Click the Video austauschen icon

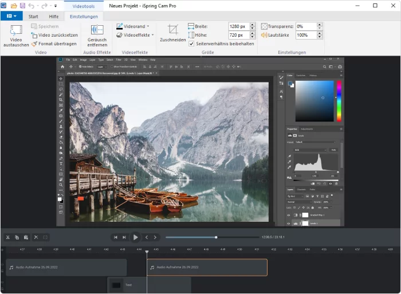click(16, 30)
